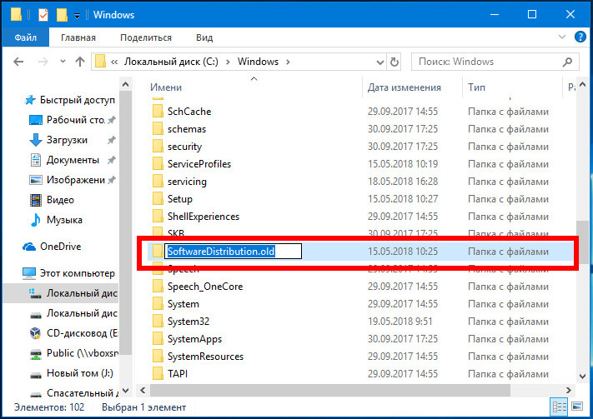Select the TAPI folder
Viewport: 593px width, 419px height.
[178, 374]
